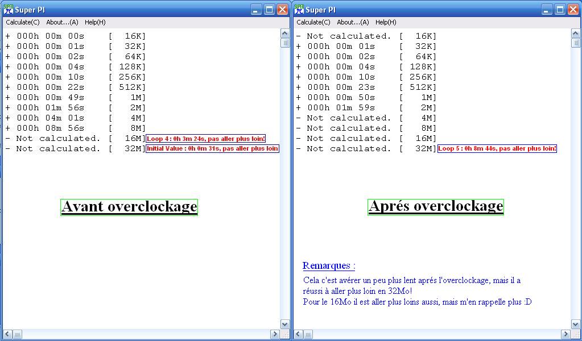Select the 32M Not calculated row, right window

pyautogui.click(x=366, y=148)
